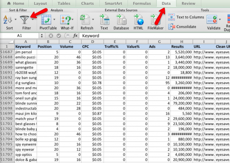Select row header 51687

(x=7, y=52)
